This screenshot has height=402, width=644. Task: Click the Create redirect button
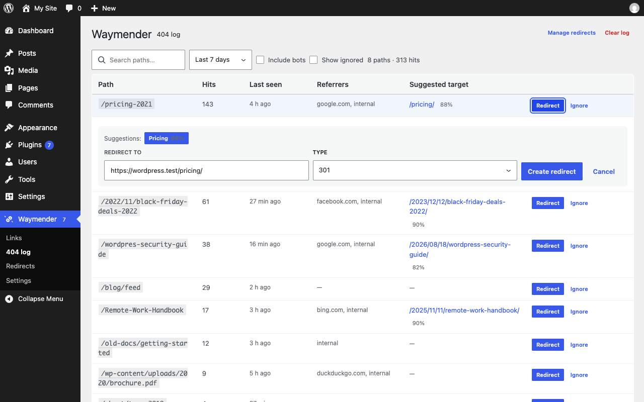tap(552, 171)
